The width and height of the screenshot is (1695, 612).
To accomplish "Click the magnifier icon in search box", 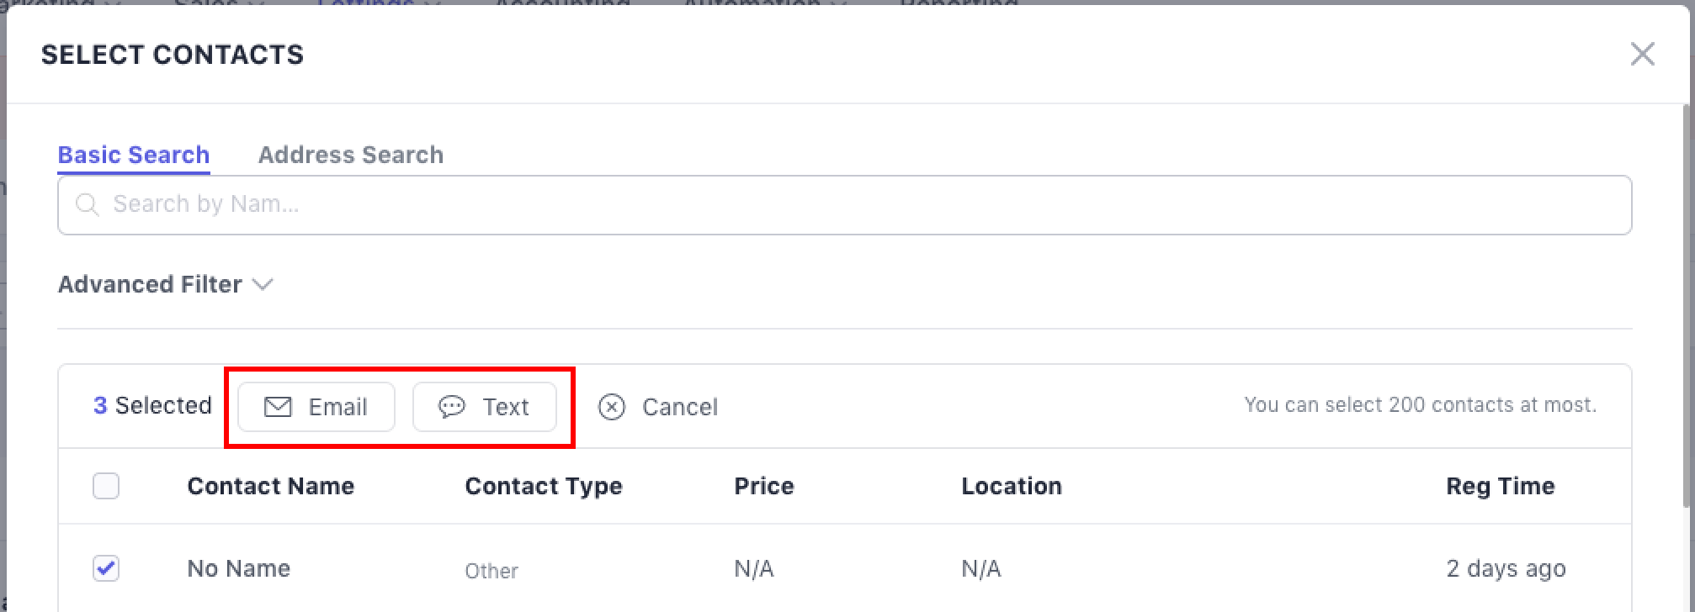I will (x=87, y=204).
